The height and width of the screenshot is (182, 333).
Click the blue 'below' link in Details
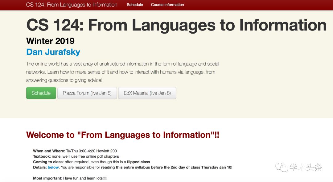(53, 167)
